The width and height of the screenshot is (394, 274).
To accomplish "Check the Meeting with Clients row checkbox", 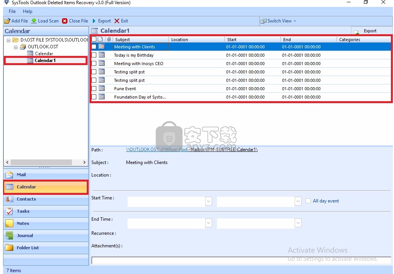I will [x=94, y=46].
